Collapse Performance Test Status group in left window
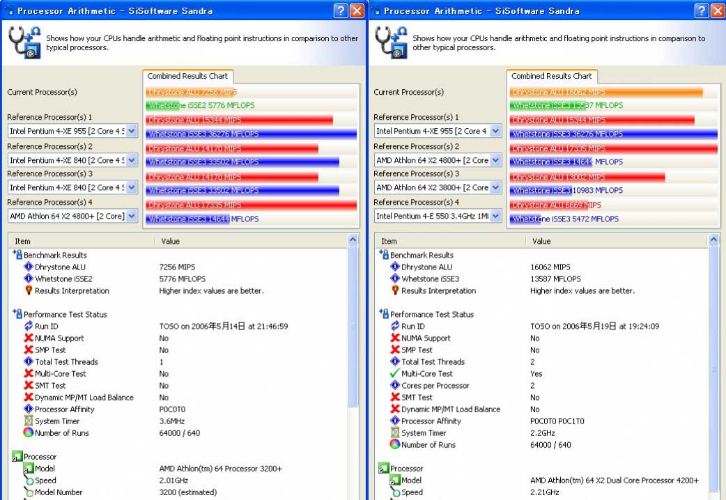The height and width of the screenshot is (500, 726). point(17,314)
